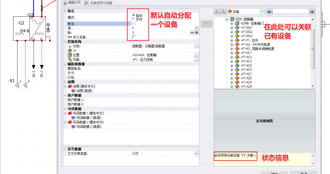
Task: Select the 自动 mode radio button
Action: coord(133,15)
